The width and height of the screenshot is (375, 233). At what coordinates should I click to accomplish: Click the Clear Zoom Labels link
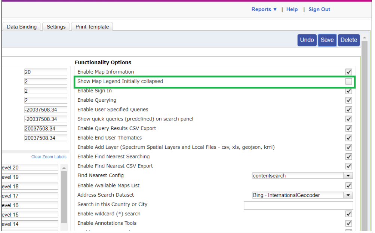pos(49,157)
